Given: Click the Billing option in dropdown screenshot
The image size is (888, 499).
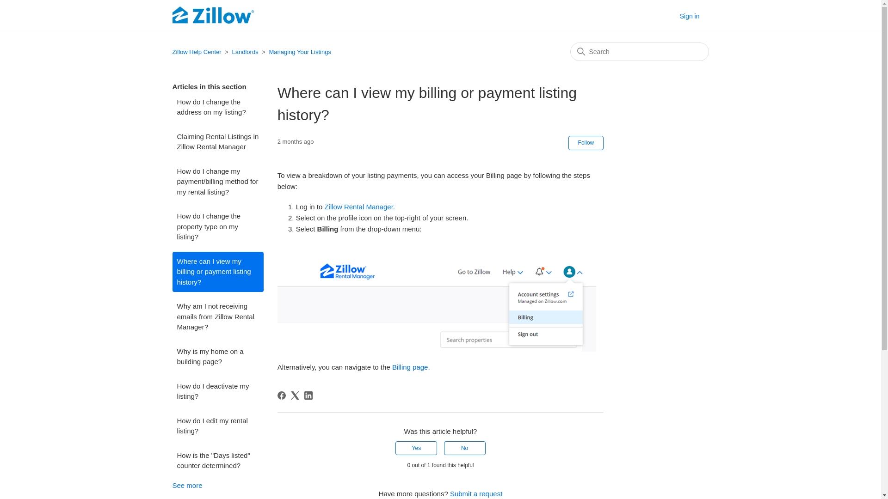Looking at the screenshot, I should coord(545,317).
